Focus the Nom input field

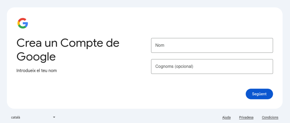pyautogui.click(x=212, y=45)
